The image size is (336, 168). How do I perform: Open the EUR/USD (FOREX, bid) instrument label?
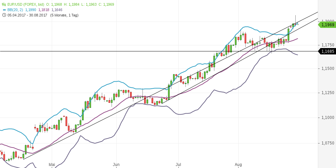26,4
